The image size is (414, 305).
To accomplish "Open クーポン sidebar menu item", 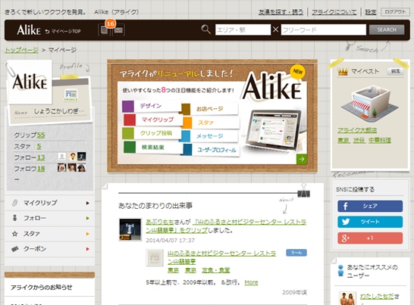I will pyautogui.click(x=49, y=249).
